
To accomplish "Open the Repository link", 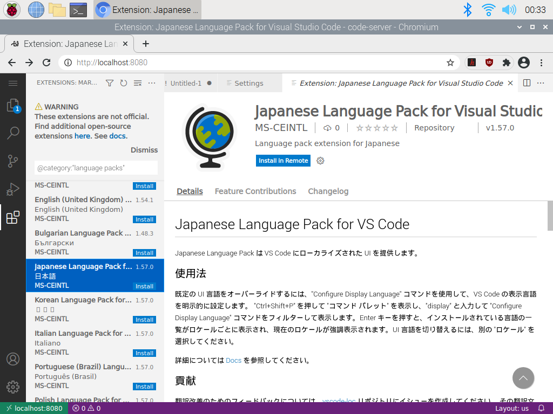I will tap(434, 128).
